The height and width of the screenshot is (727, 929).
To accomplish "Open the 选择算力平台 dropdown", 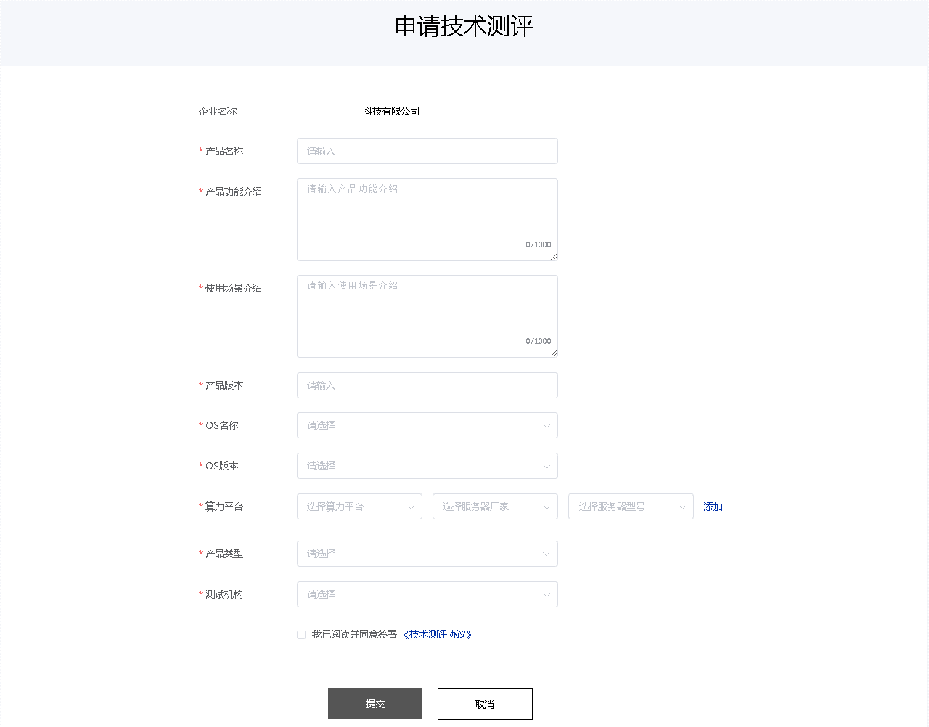I will tap(359, 506).
